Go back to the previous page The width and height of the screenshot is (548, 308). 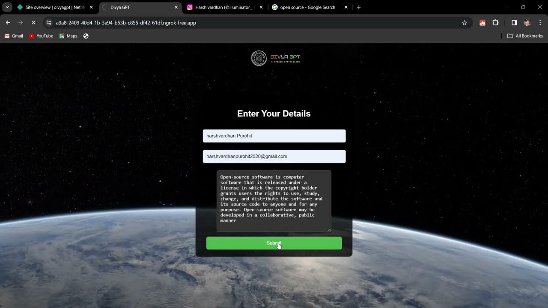pyautogui.click(x=8, y=23)
